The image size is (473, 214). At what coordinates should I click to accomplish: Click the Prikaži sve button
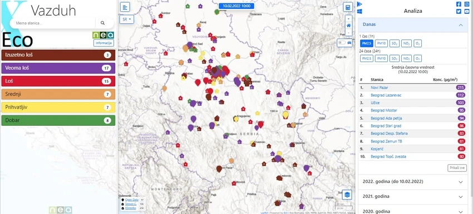tap(457, 168)
